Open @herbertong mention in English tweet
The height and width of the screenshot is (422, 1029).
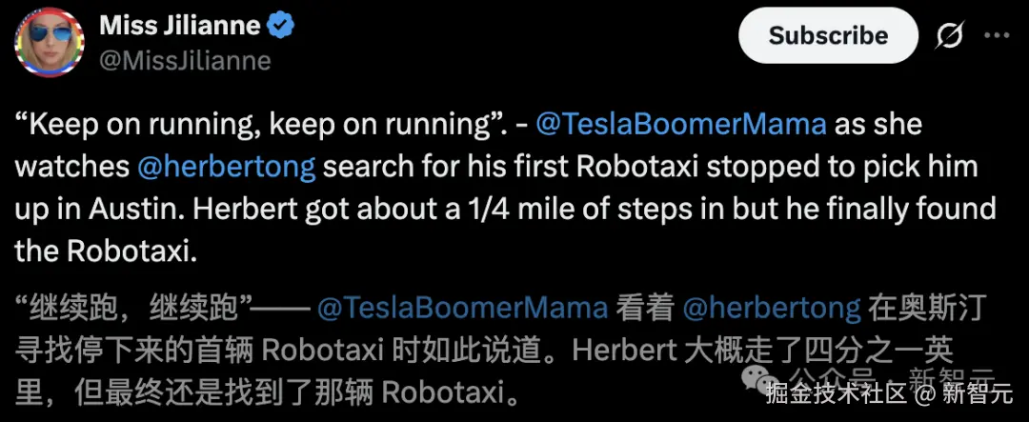[227, 167]
